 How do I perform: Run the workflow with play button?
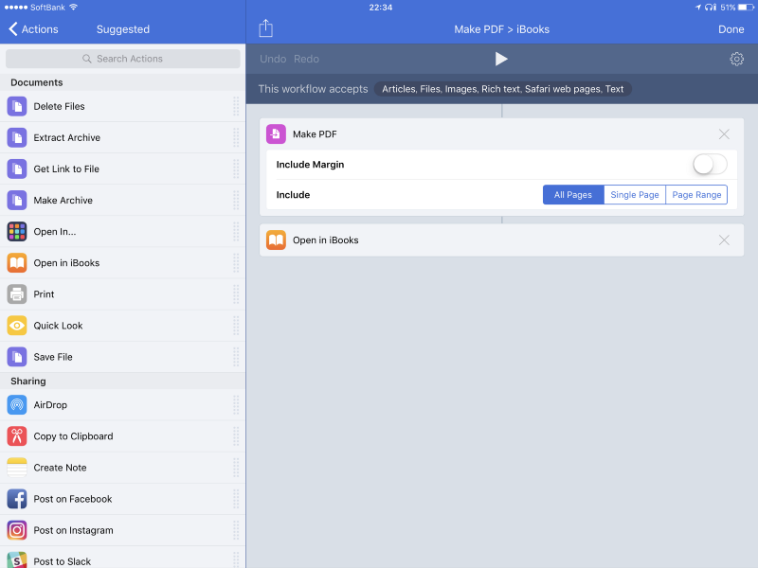click(501, 59)
